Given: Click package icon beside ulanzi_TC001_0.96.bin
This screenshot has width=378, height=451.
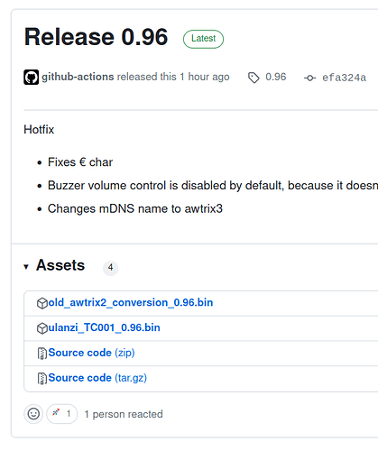Looking at the screenshot, I should 42,328.
